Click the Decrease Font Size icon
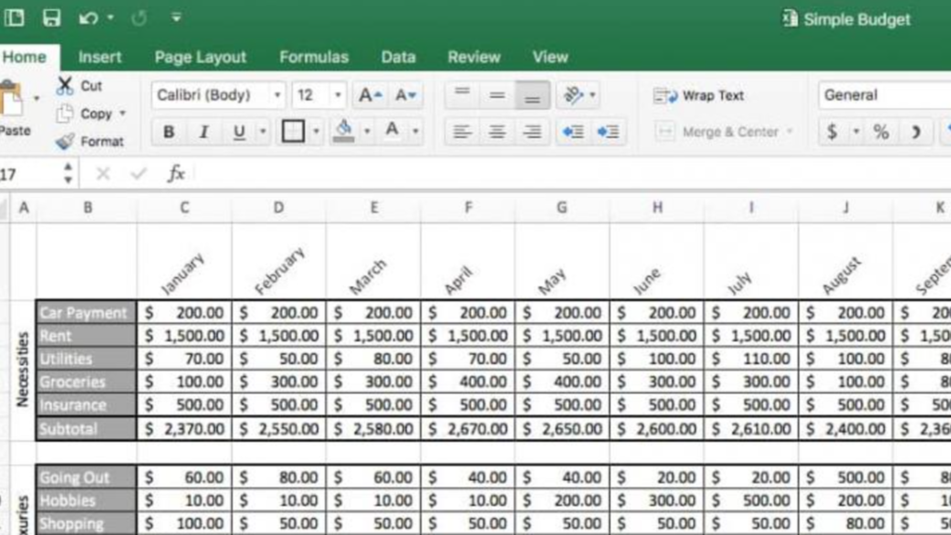The height and width of the screenshot is (535, 951). pos(405,95)
